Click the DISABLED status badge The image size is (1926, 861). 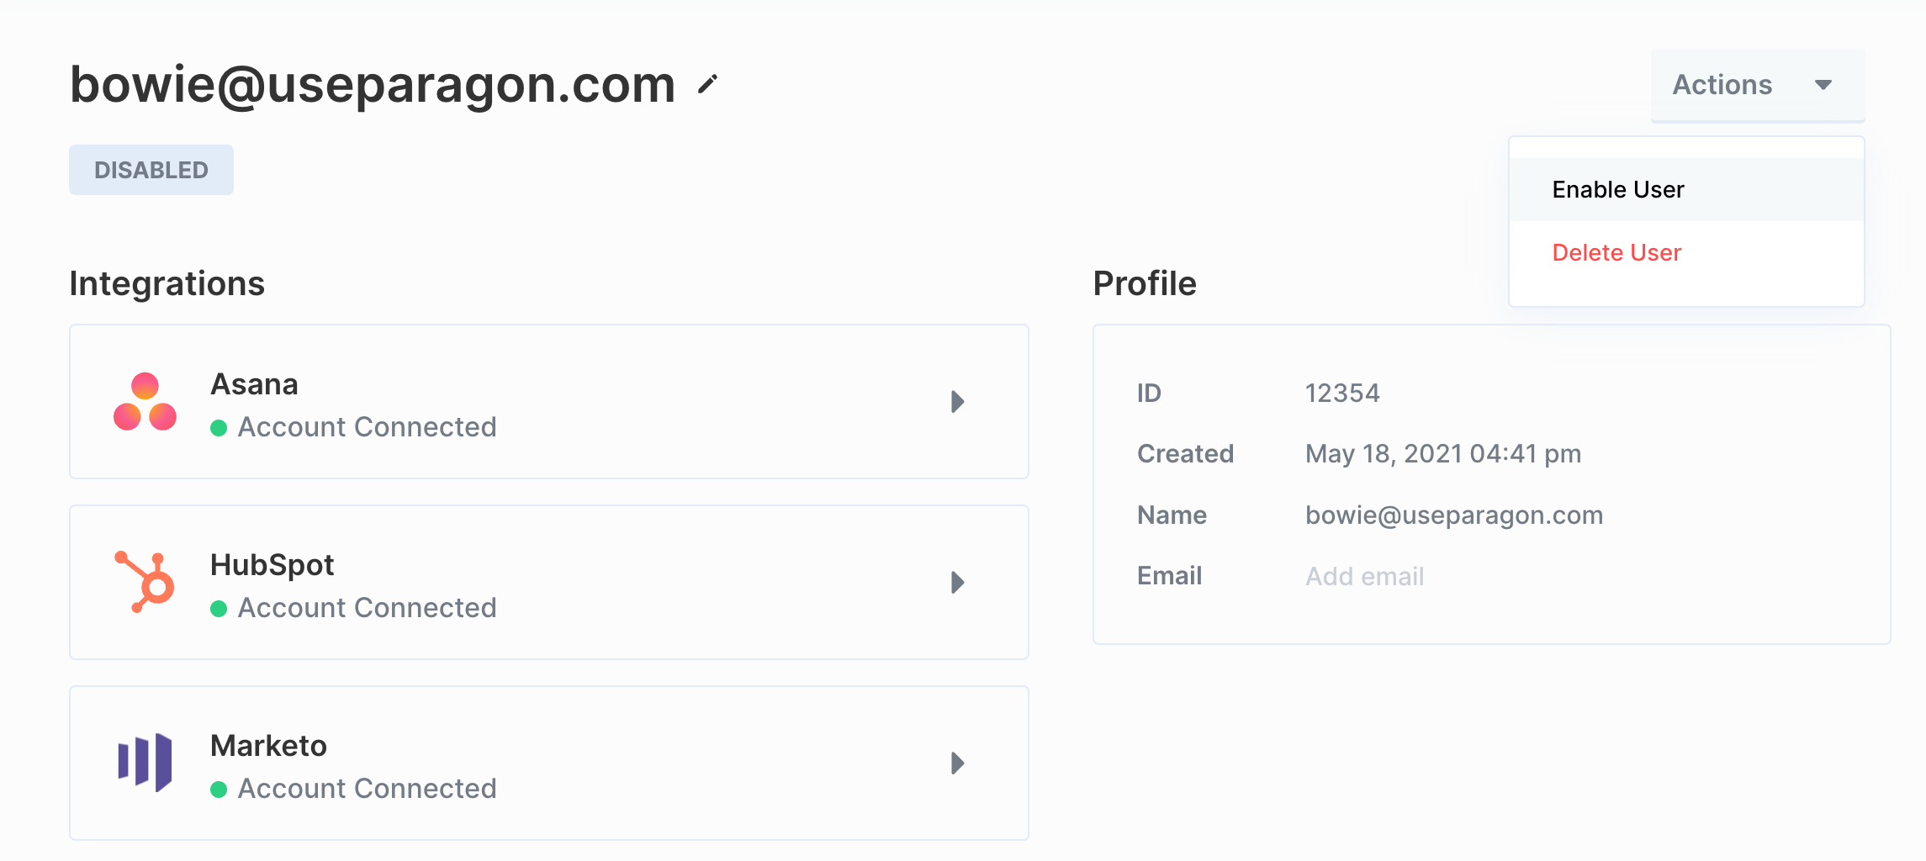(151, 170)
